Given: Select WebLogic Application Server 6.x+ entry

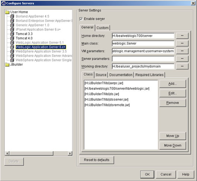Looking at the screenshot, I should [41, 47].
